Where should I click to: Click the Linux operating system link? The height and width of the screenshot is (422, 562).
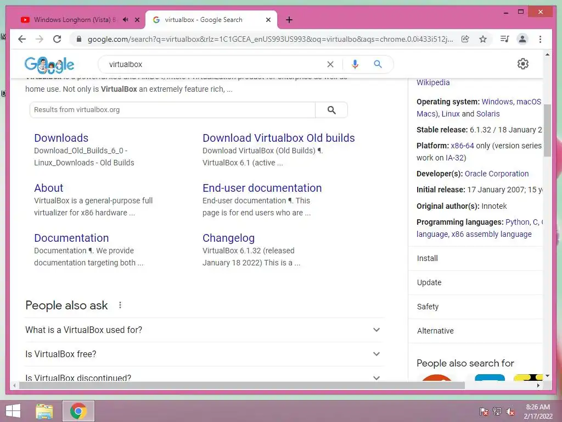coord(451,114)
